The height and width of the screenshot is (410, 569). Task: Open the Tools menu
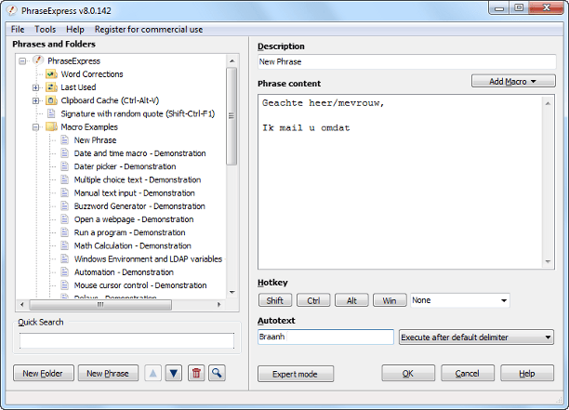pos(45,30)
